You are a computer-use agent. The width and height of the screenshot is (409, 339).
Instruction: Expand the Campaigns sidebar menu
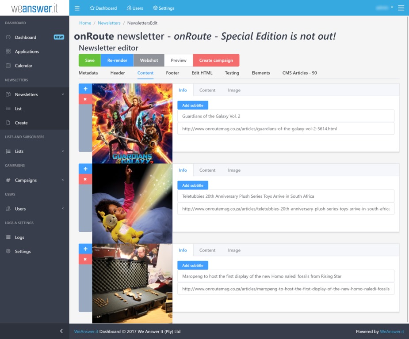(x=63, y=180)
